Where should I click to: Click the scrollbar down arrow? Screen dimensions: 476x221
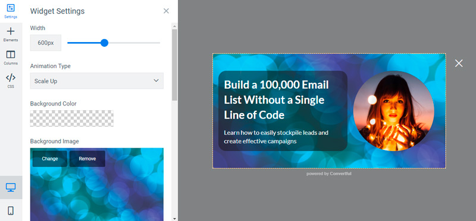tap(174, 218)
